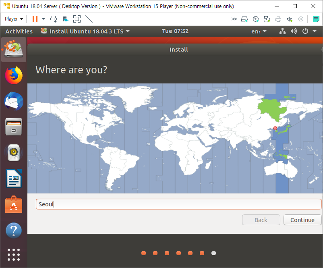The image size is (323, 268).
Task: Open the Player menu
Action: [x=14, y=19]
